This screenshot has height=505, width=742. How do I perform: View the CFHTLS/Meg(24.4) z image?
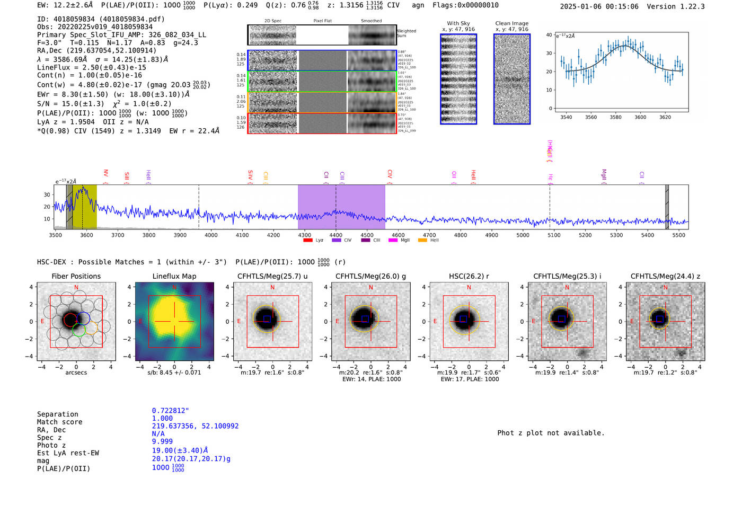click(666, 322)
